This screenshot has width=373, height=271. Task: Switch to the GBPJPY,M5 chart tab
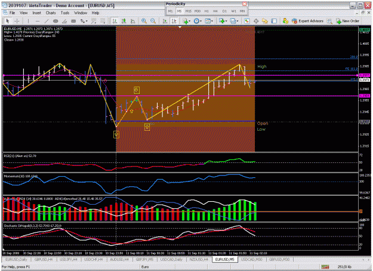click(x=144, y=259)
